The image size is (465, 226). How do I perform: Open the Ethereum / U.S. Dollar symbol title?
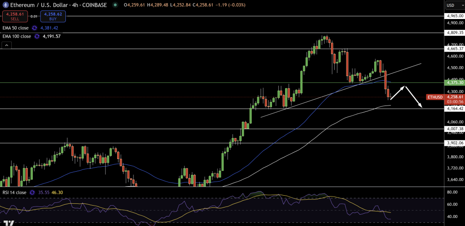[x=58, y=5]
